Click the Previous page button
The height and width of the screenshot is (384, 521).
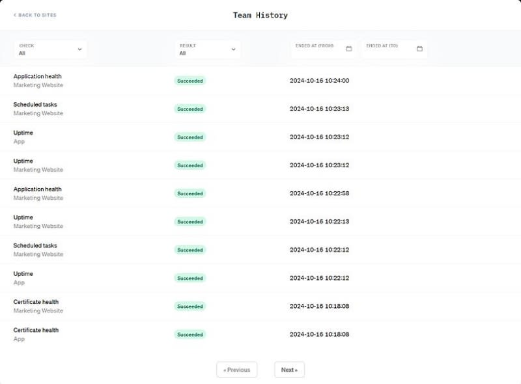(x=236, y=370)
